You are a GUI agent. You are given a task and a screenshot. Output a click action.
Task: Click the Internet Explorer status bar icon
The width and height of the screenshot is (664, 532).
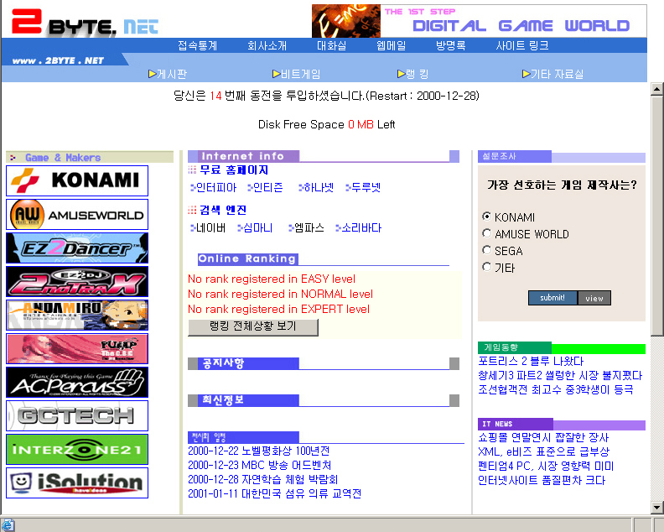(8, 524)
